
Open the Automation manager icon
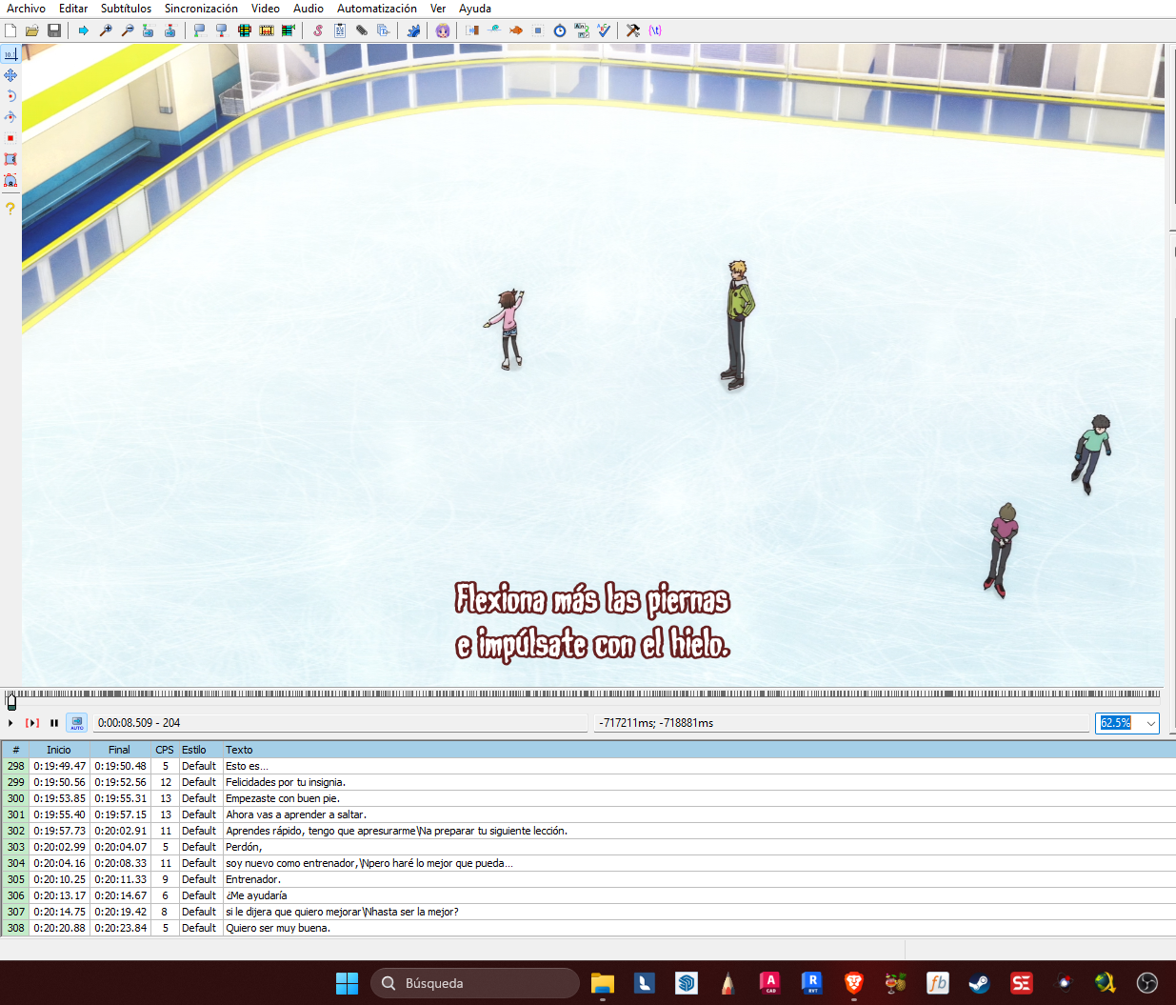[413, 30]
